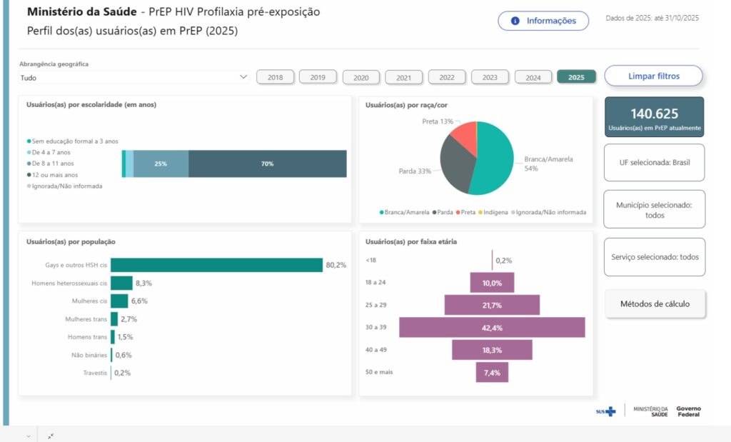Viewport: 731px width, 442px height.
Task: Click the SUS logo in the footer
Action: point(605,411)
